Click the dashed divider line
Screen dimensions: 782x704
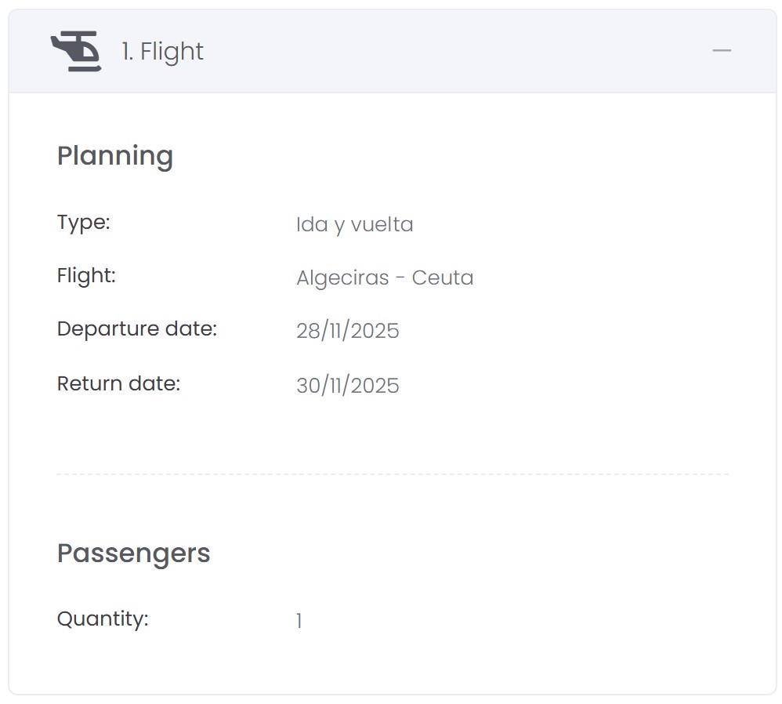[392, 474]
